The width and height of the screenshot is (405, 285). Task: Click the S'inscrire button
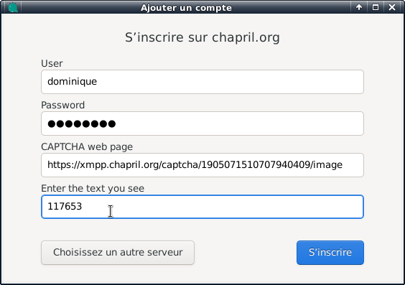(x=330, y=253)
